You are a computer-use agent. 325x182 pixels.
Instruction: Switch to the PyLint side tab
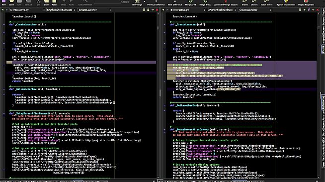323,49
